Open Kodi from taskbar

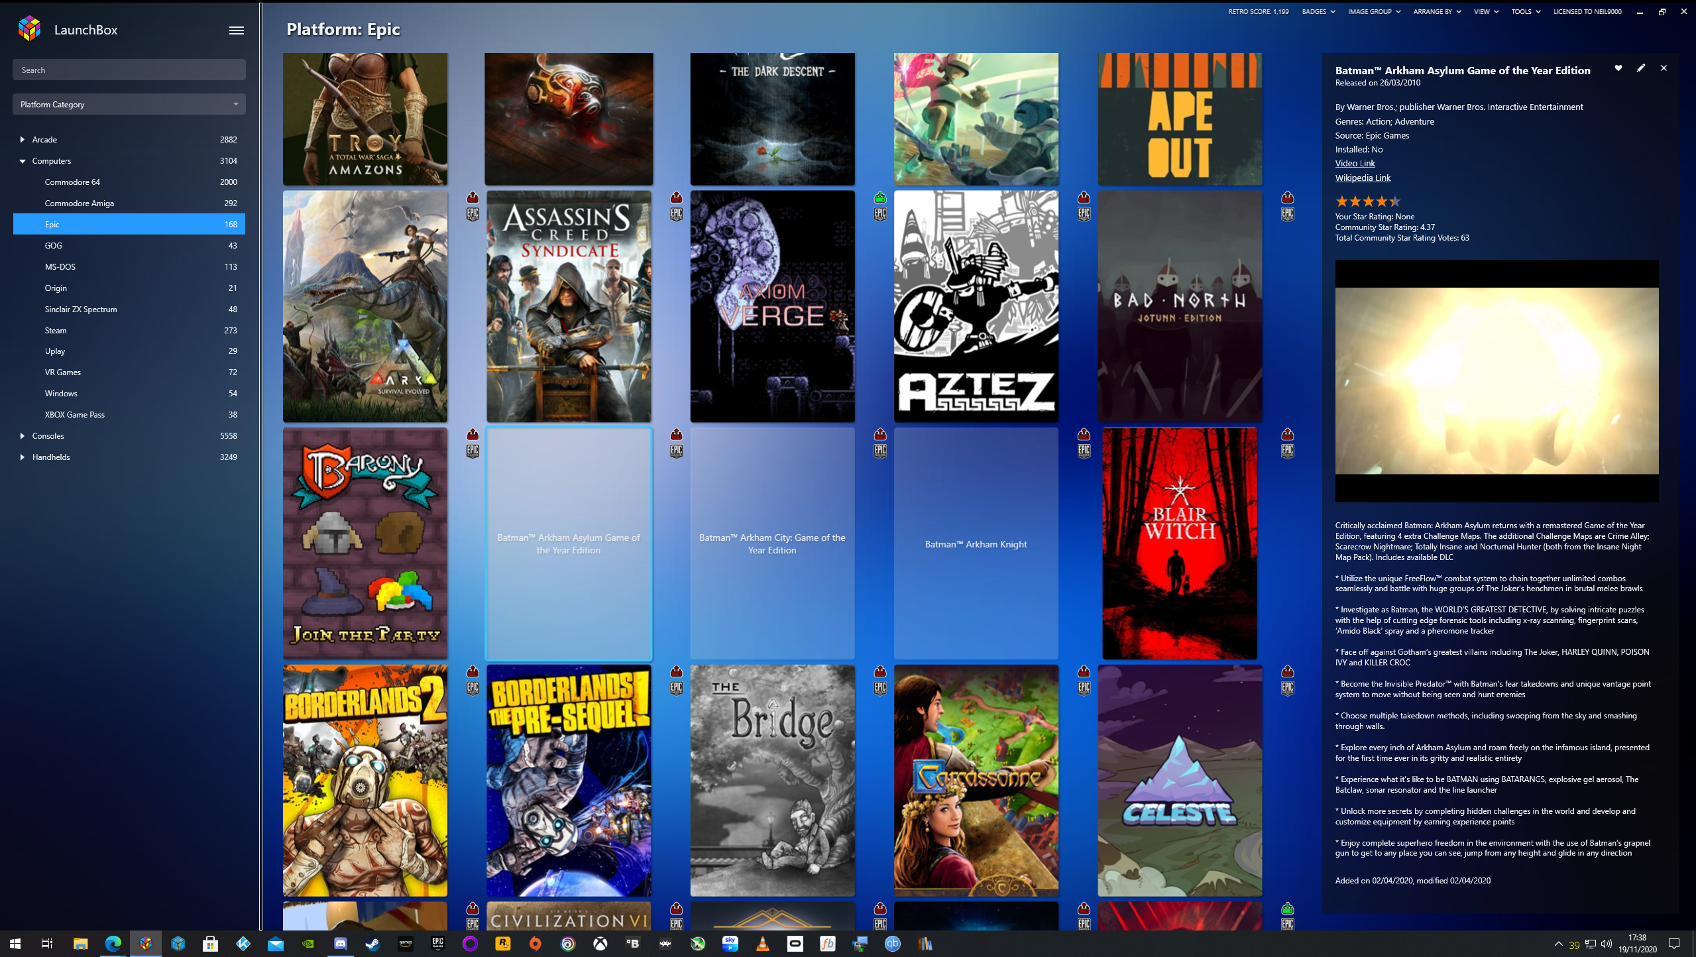(x=243, y=944)
